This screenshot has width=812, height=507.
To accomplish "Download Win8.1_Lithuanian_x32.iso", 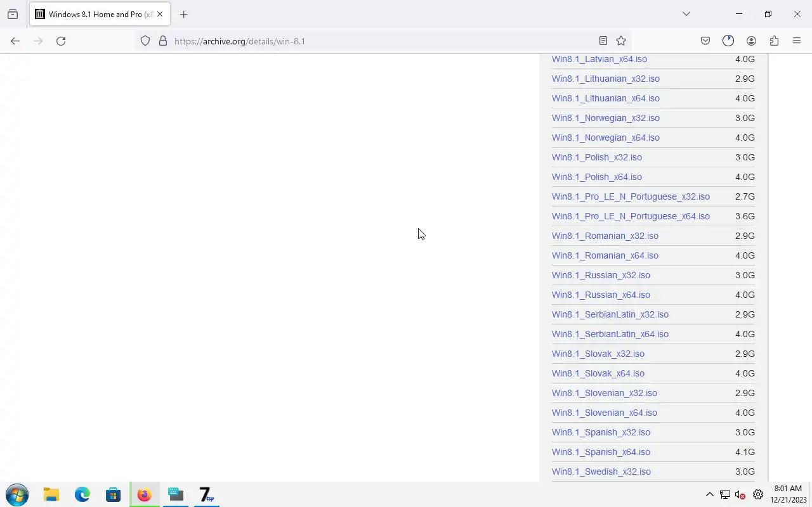I will [606, 79].
